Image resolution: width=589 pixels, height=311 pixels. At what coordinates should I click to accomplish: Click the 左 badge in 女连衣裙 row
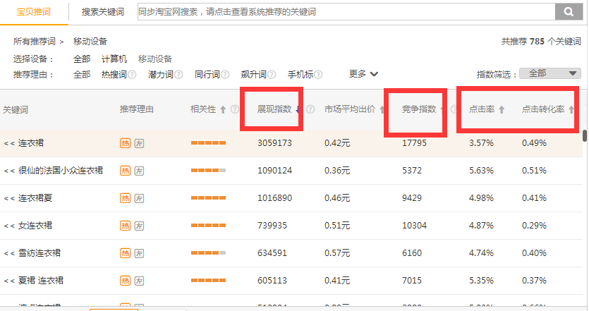pyautogui.click(x=140, y=226)
